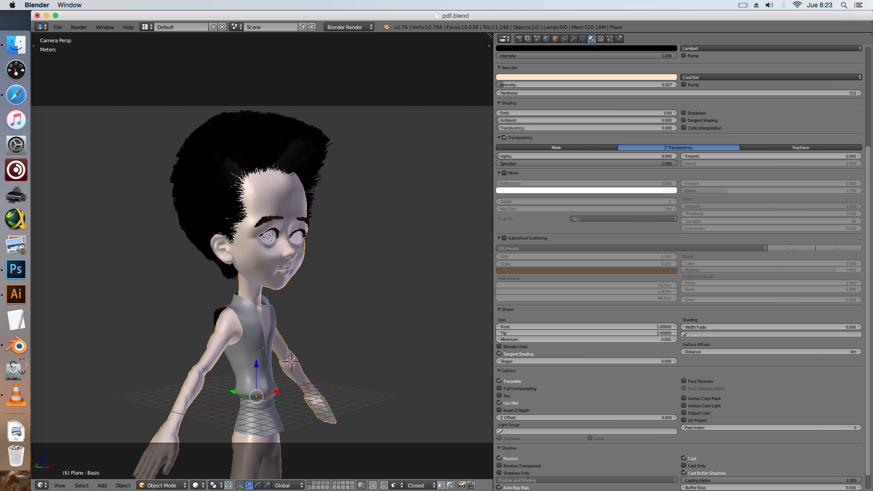Select the Mask transparency button

pyautogui.click(x=556, y=148)
